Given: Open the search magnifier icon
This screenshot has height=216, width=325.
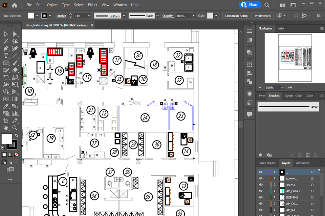Looking at the screenshot, I should [267, 5].
